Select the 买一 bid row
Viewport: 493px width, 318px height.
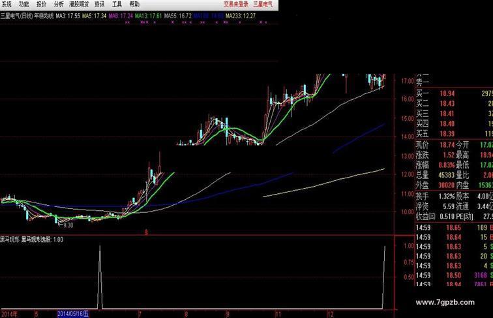[x=455, y=93]
